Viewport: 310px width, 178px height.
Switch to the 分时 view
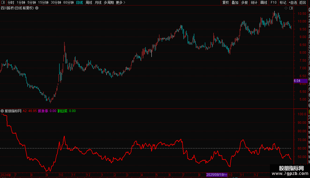pyautogui.click(x=11, y=2)
